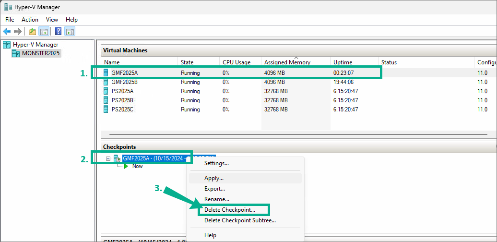Click the Up one level folder icon

pos(32,31)
